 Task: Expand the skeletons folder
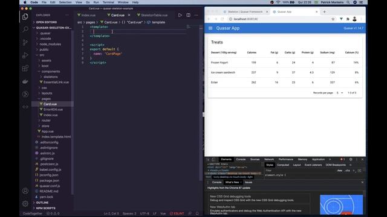point(50,77)
